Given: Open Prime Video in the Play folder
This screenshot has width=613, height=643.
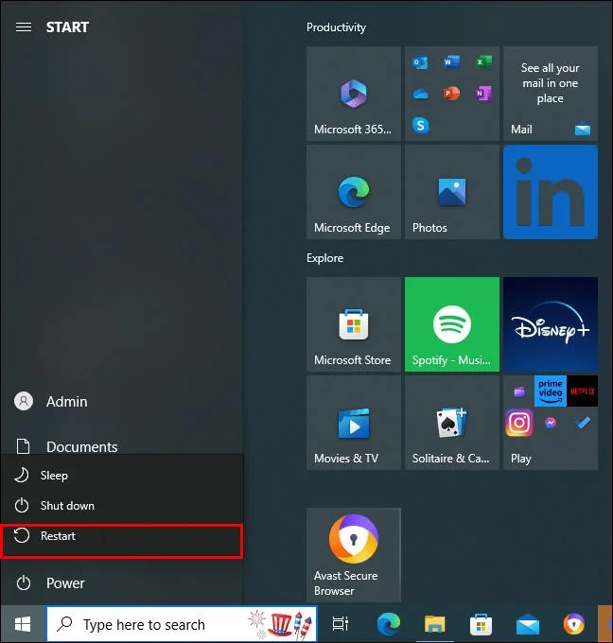Looking at the screenshot, I should point(551,391).
